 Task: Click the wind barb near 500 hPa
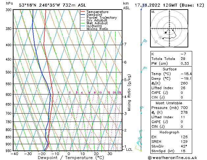click(x=144, y=69)
